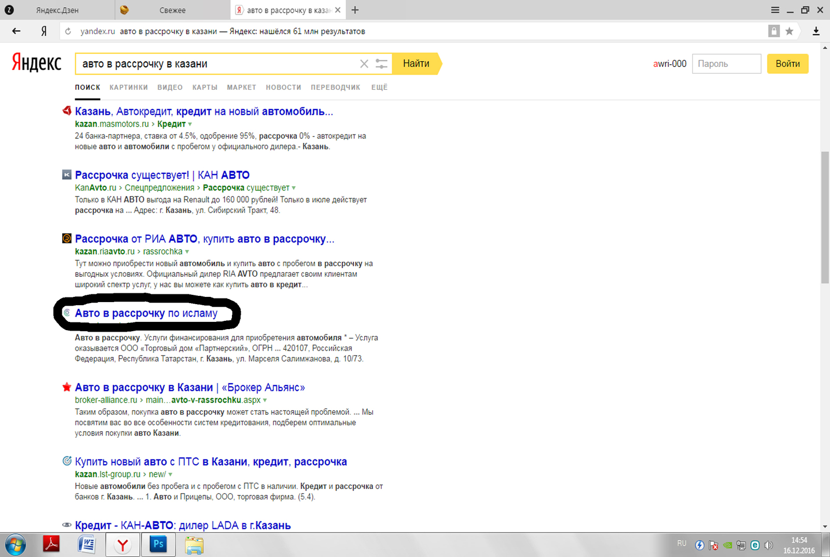Click the volume speaker tray icon

click(x=769, y=545)
